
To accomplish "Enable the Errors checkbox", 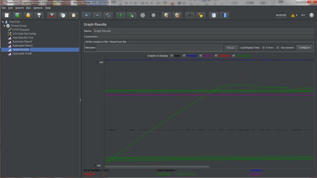I will 263,48.
